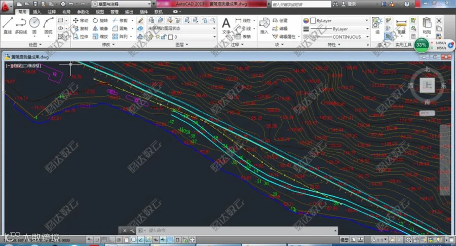Choose the 拉伸 (Stretch) command

coord(81,37)
